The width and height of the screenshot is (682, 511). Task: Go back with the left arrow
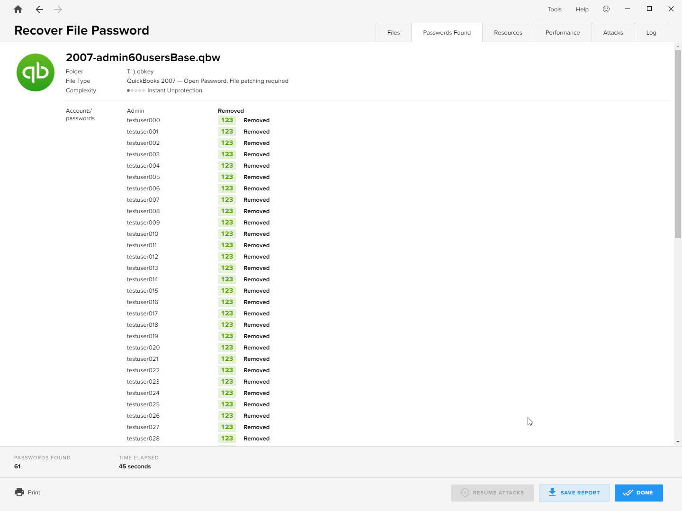pos(39,9)
